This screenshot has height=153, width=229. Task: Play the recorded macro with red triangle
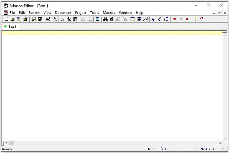187,19
